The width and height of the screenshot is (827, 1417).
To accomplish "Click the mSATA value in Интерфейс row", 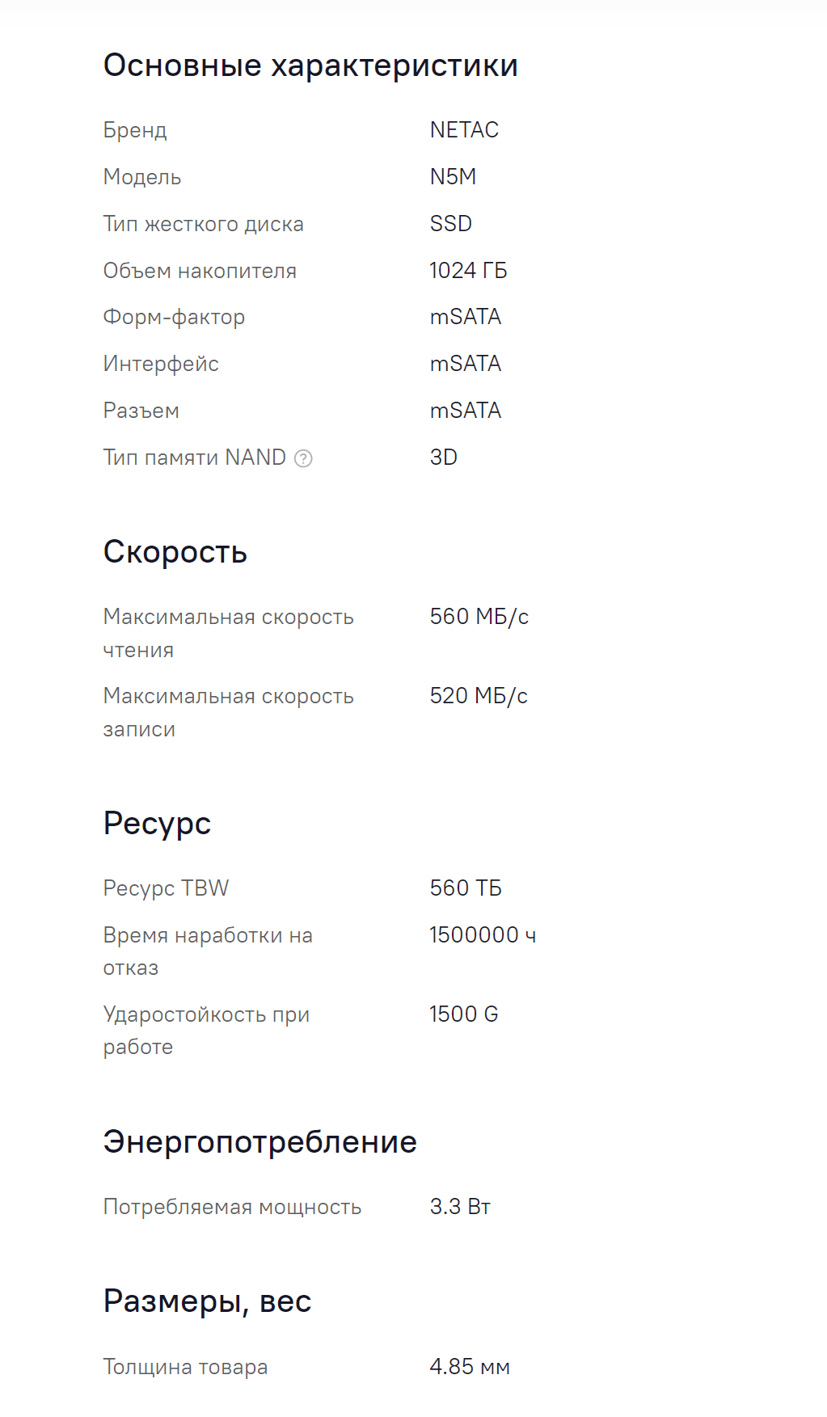I will (466, 364).
